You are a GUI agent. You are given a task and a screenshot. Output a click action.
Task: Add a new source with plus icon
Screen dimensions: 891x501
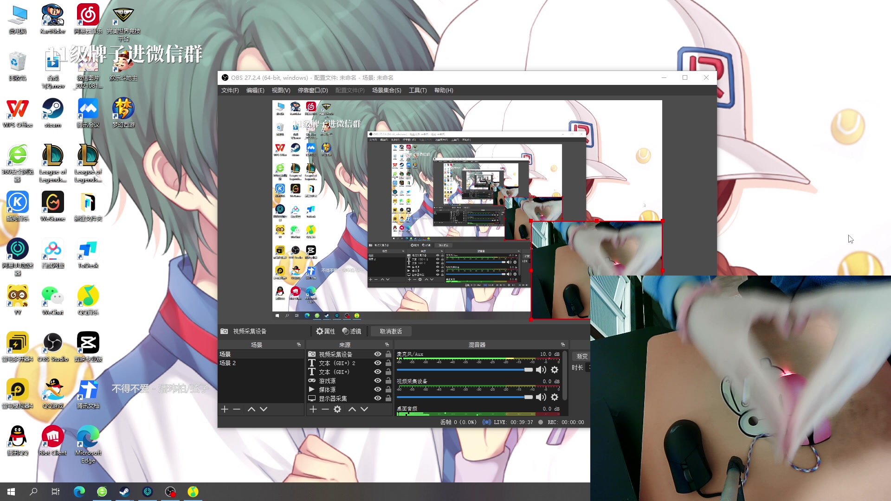click(313, 409)
